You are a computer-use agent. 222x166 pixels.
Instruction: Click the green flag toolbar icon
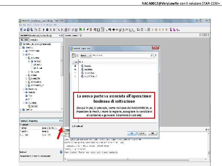(80, 30)
